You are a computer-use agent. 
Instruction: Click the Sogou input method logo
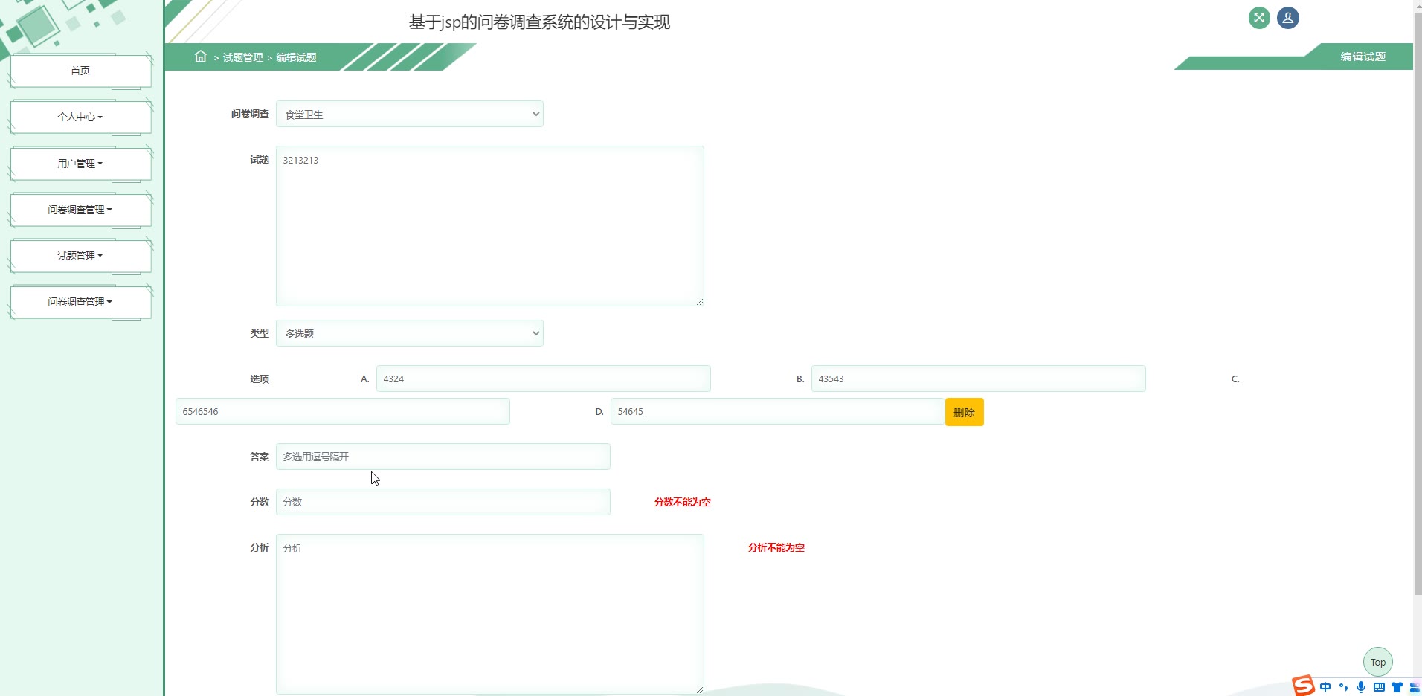(x=1303, y=686)
